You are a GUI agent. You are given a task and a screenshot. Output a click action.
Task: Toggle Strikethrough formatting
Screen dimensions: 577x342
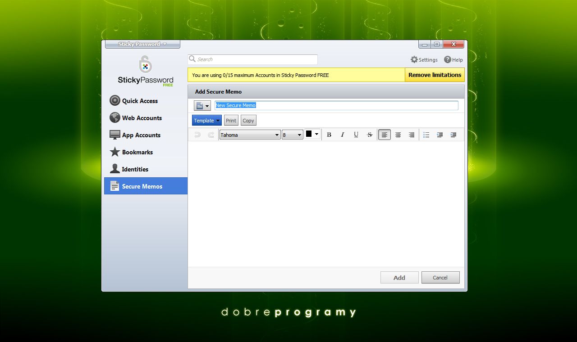click(370, 135)
